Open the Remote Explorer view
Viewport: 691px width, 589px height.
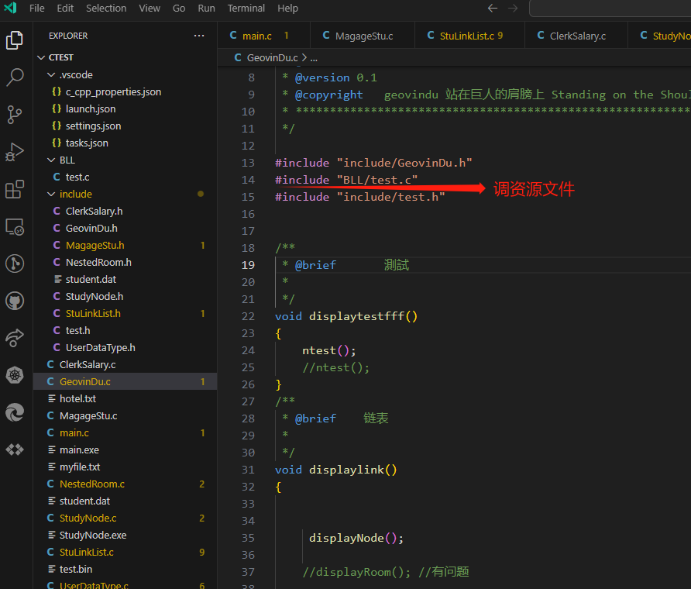(15, 226)
